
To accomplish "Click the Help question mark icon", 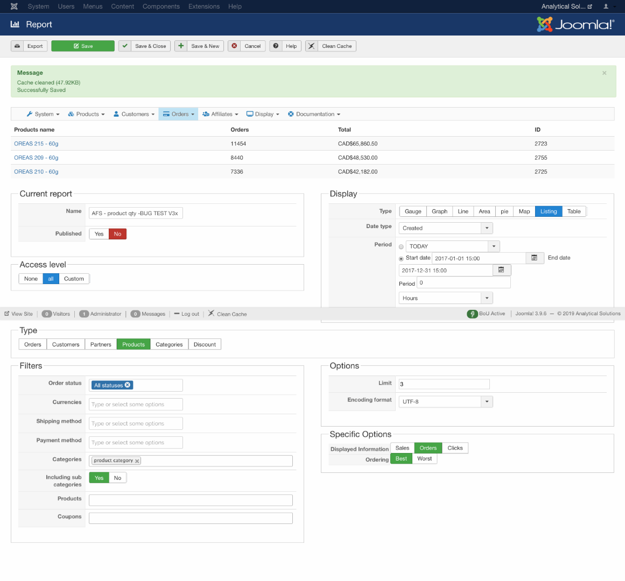I will pos(276,46).
